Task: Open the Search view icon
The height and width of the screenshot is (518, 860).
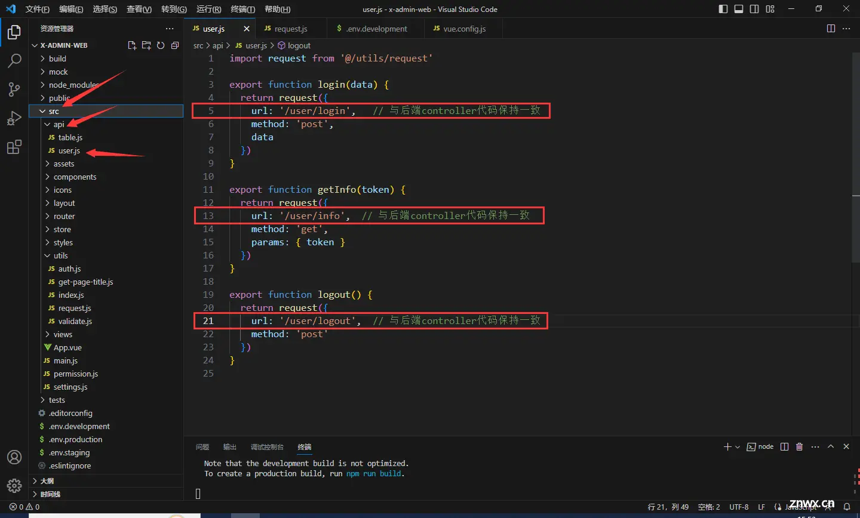Action: coord(14,60)
